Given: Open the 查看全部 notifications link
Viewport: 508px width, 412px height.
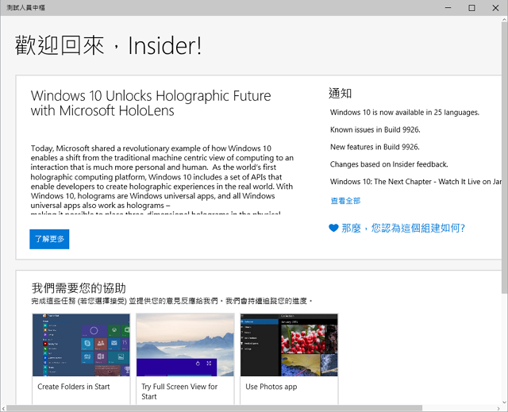Looking at the screenshot, I should point(345,201).
